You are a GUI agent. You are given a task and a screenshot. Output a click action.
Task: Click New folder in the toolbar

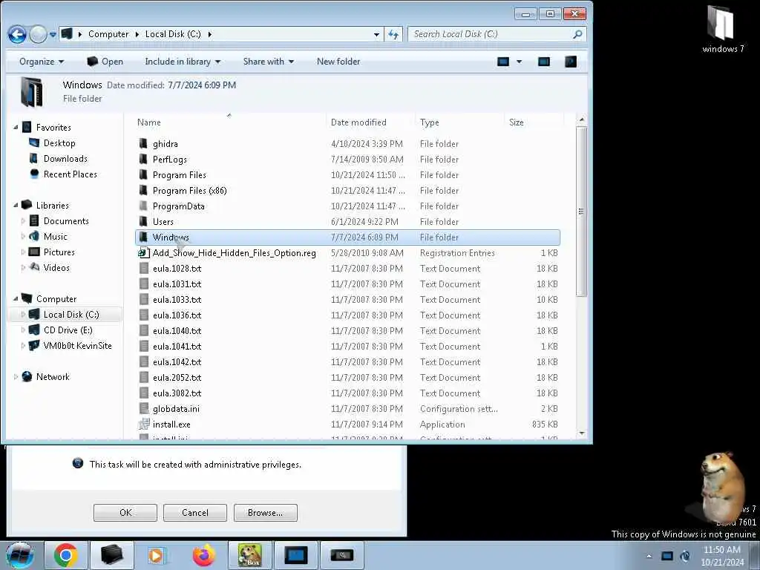coord(338,62)
